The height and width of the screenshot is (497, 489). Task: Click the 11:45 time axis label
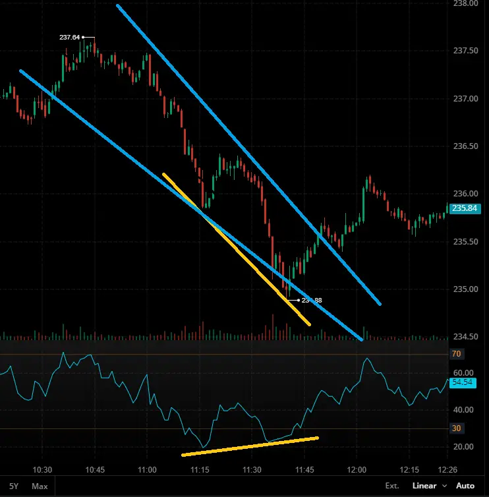(304, 469)
